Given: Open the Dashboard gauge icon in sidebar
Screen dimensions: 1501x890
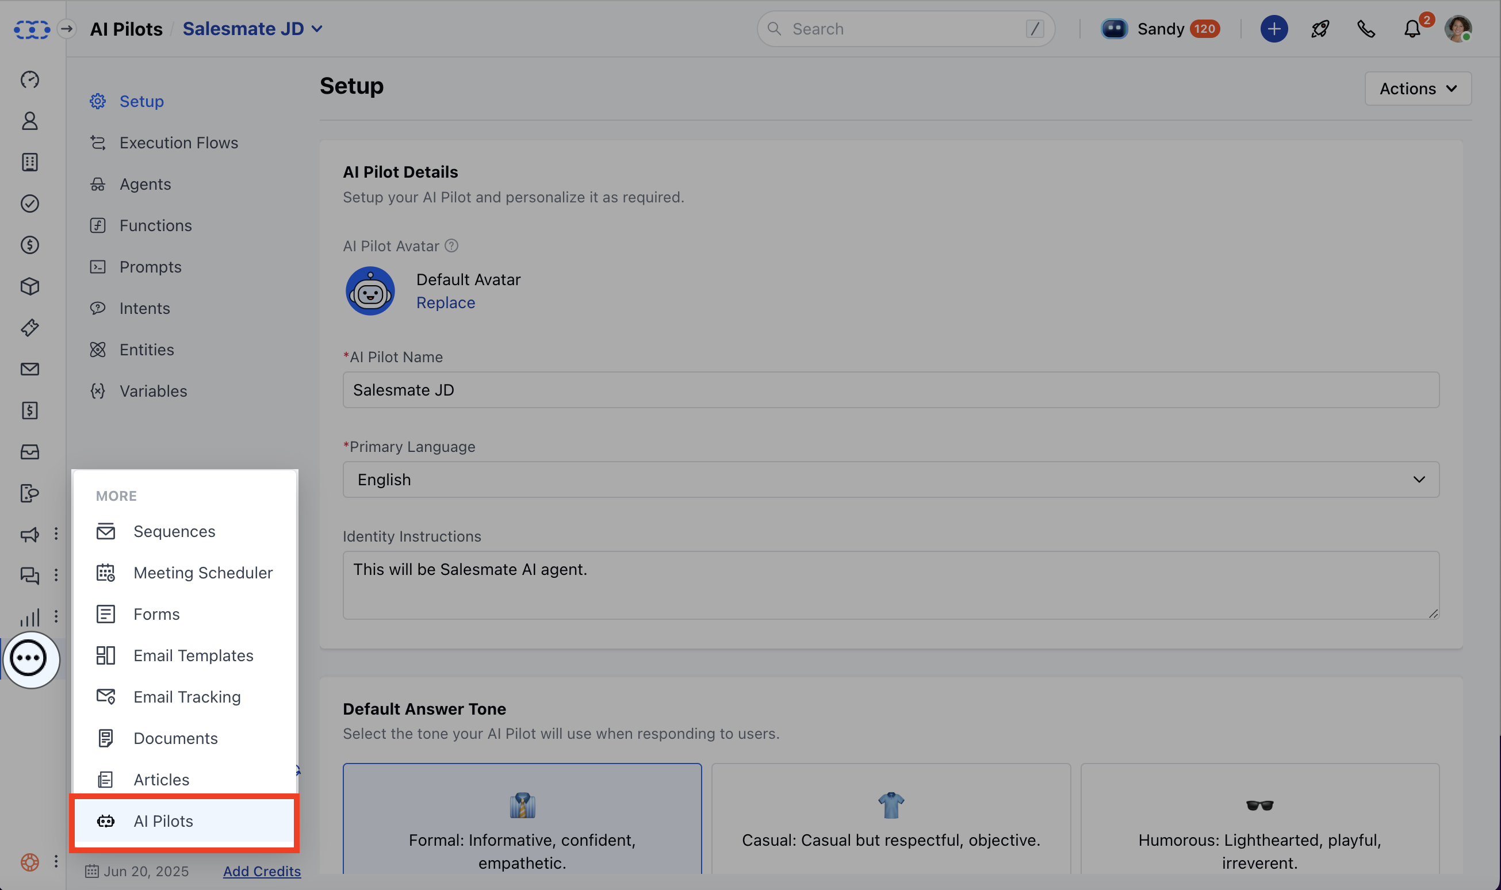Looking at the screenshot, I should (x=29, y=80).
